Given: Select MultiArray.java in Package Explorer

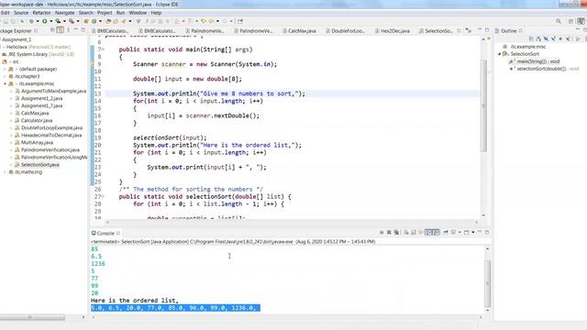Looking at the screenshot, I should pyautogui.click(x=37, y=143).
